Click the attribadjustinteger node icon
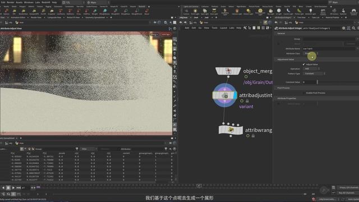 tap(224, 95)
